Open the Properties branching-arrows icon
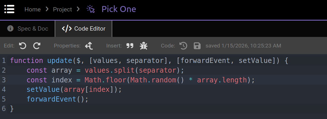Screen dimensions: 327x119 click(x=89, y=46)
